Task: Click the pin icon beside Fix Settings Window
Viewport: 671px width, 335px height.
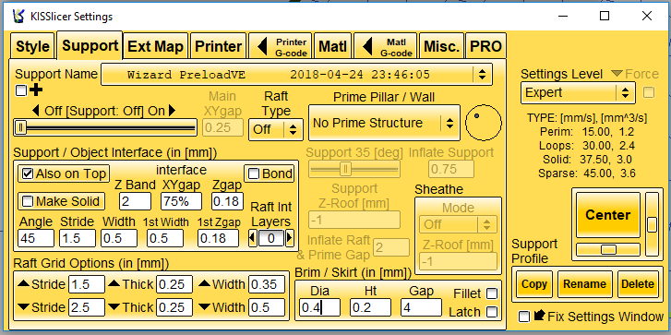Action: [x=539, y=316]
